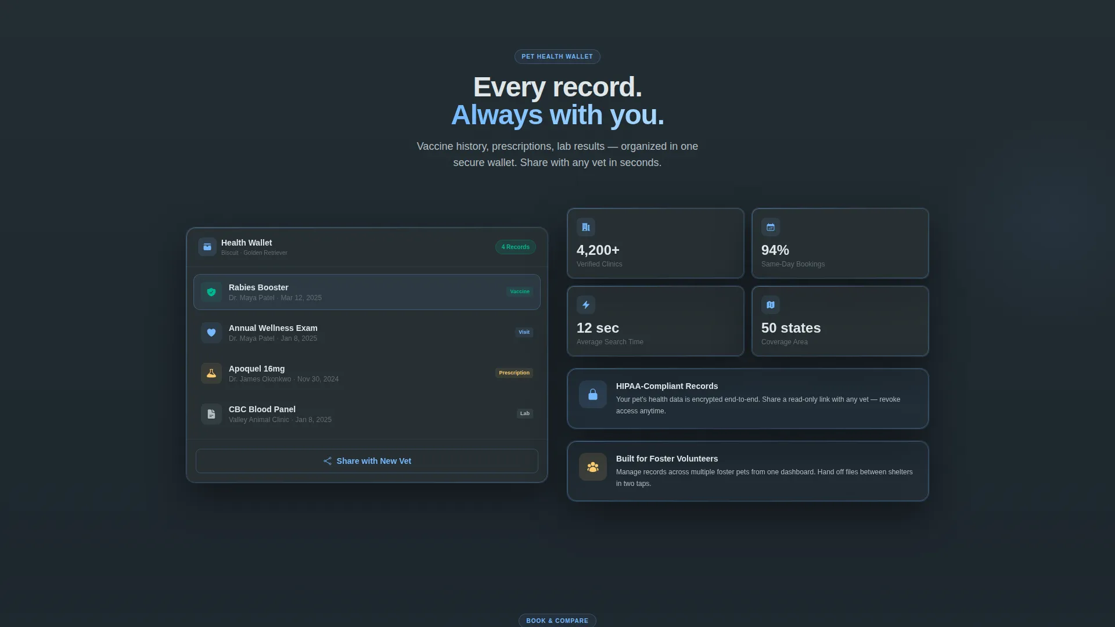Click the Pet Health Wallet pill label
The width and height of the screenshot is (1115, 627).
tap(557, 56)
